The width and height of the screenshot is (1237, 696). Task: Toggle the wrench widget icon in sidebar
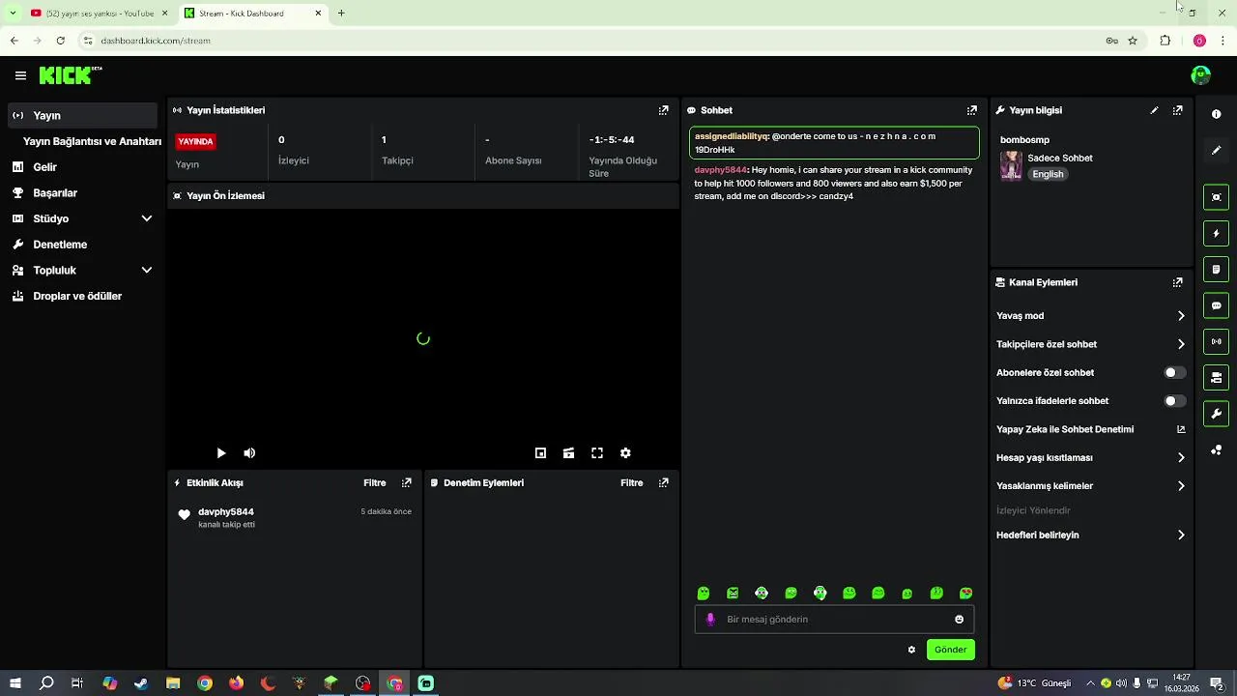coord(1216,414)
